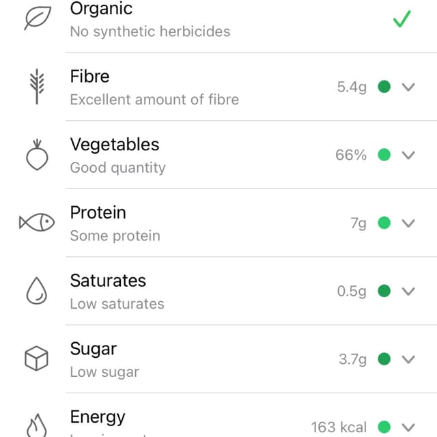The image size is (437, 437).
Task: Tap the Vegetables beetroot icon
Action: (37, 155)
